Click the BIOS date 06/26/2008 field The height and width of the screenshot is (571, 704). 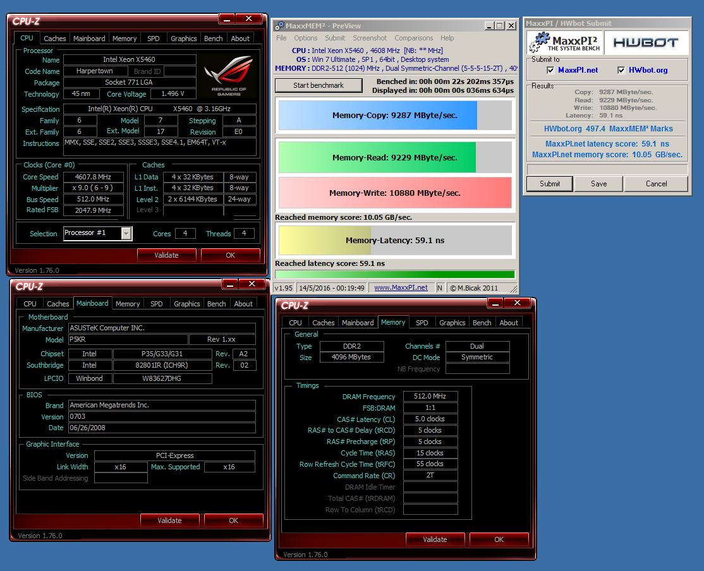click(162, 428)
